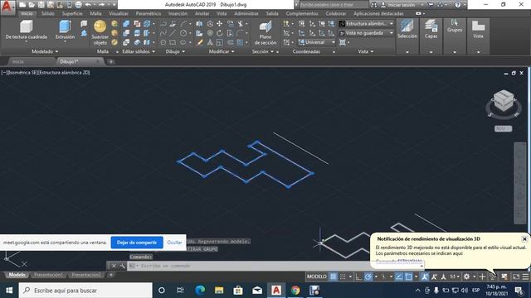Select the Extrusión tool
531x298 pixels.
click(x=65, y=30)
